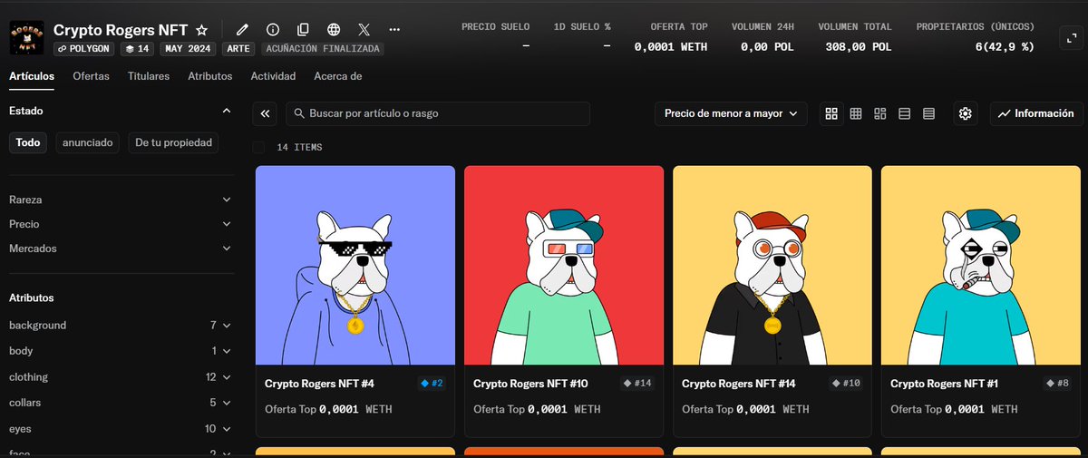
Task: Switch to the Artículos tab
Action: (32, 76)
